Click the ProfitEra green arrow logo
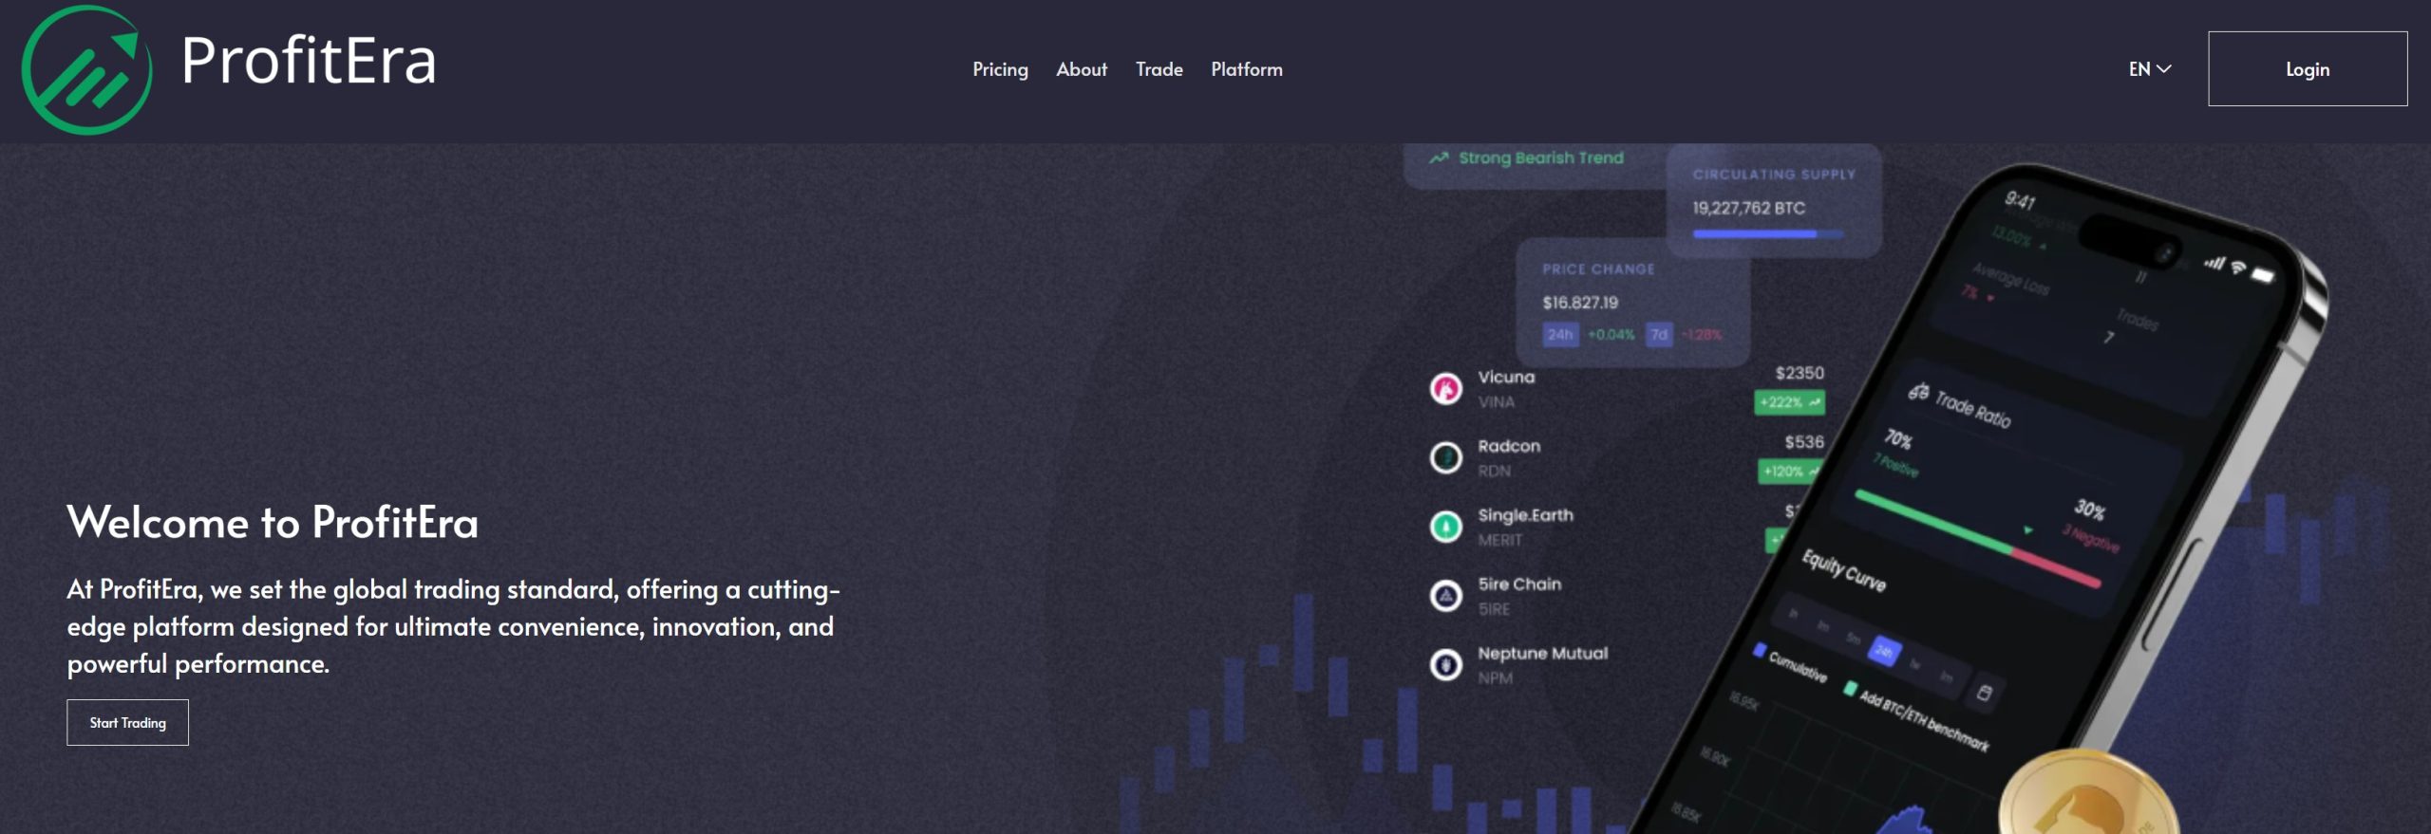Image resolution: width=2431 pixels, height=834 pixels. click(86, 70)
